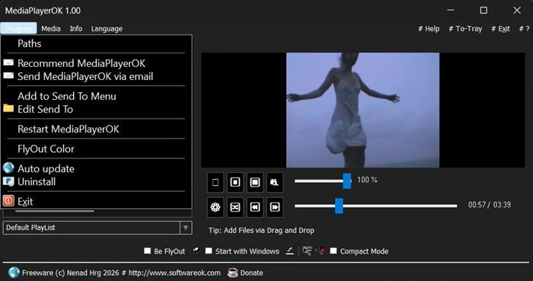The height and width of the screenshot is (281, 533).
Task: Skip to the previous track
Action: click(255, 207)
